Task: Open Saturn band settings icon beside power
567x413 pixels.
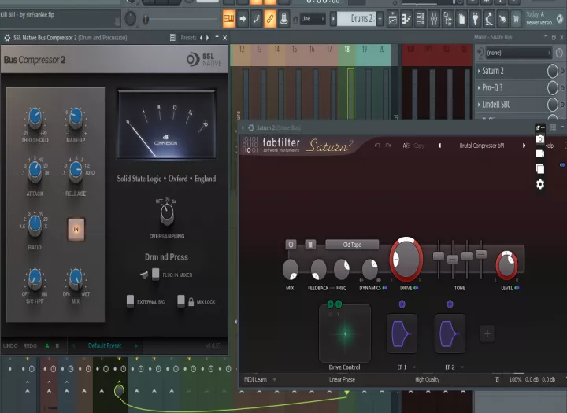Action: [x=310, y=245]
